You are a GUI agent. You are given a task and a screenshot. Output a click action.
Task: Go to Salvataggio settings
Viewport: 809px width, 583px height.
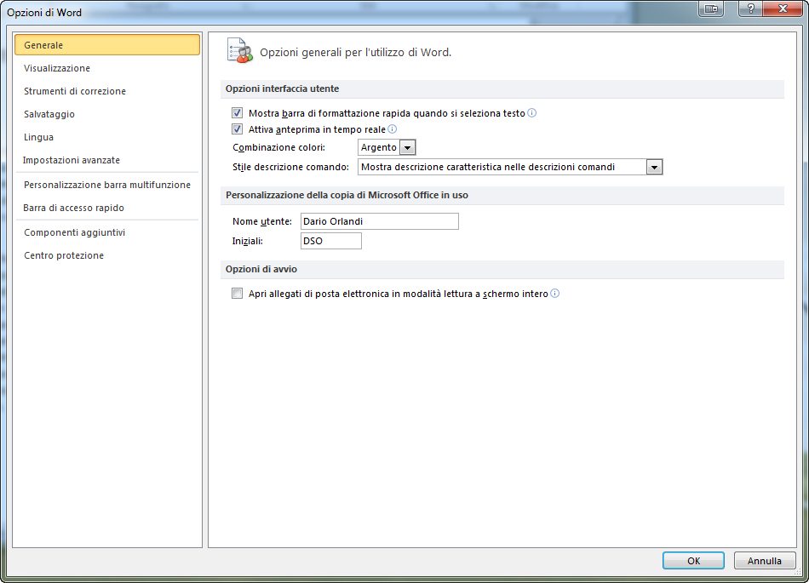click(49, 114)
